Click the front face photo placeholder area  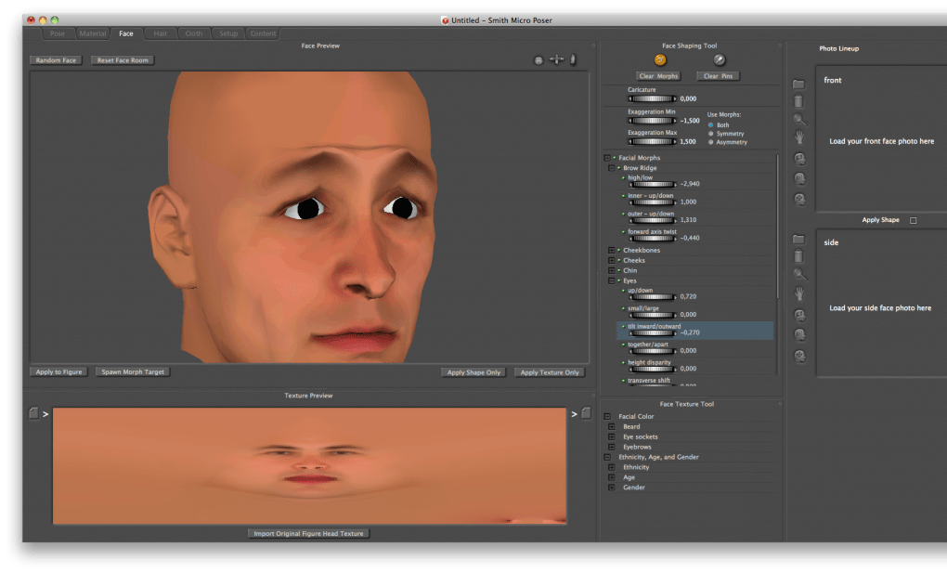[880, 141]
